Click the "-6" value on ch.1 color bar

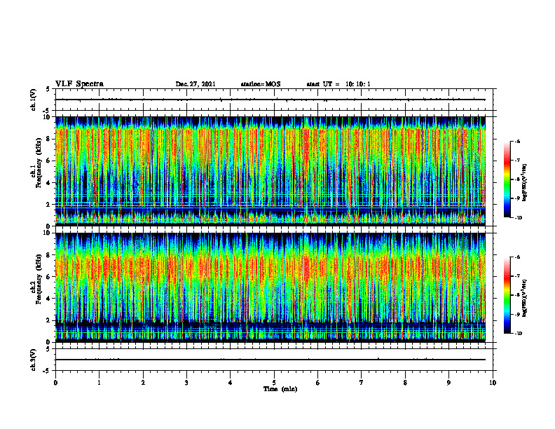pos(517,141)
